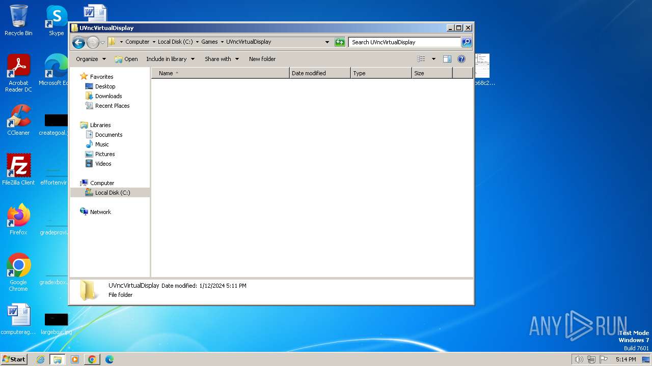Screen dimensions: 652x366
Task: Toggle the preview pane icon
Action: click(447, 59)
